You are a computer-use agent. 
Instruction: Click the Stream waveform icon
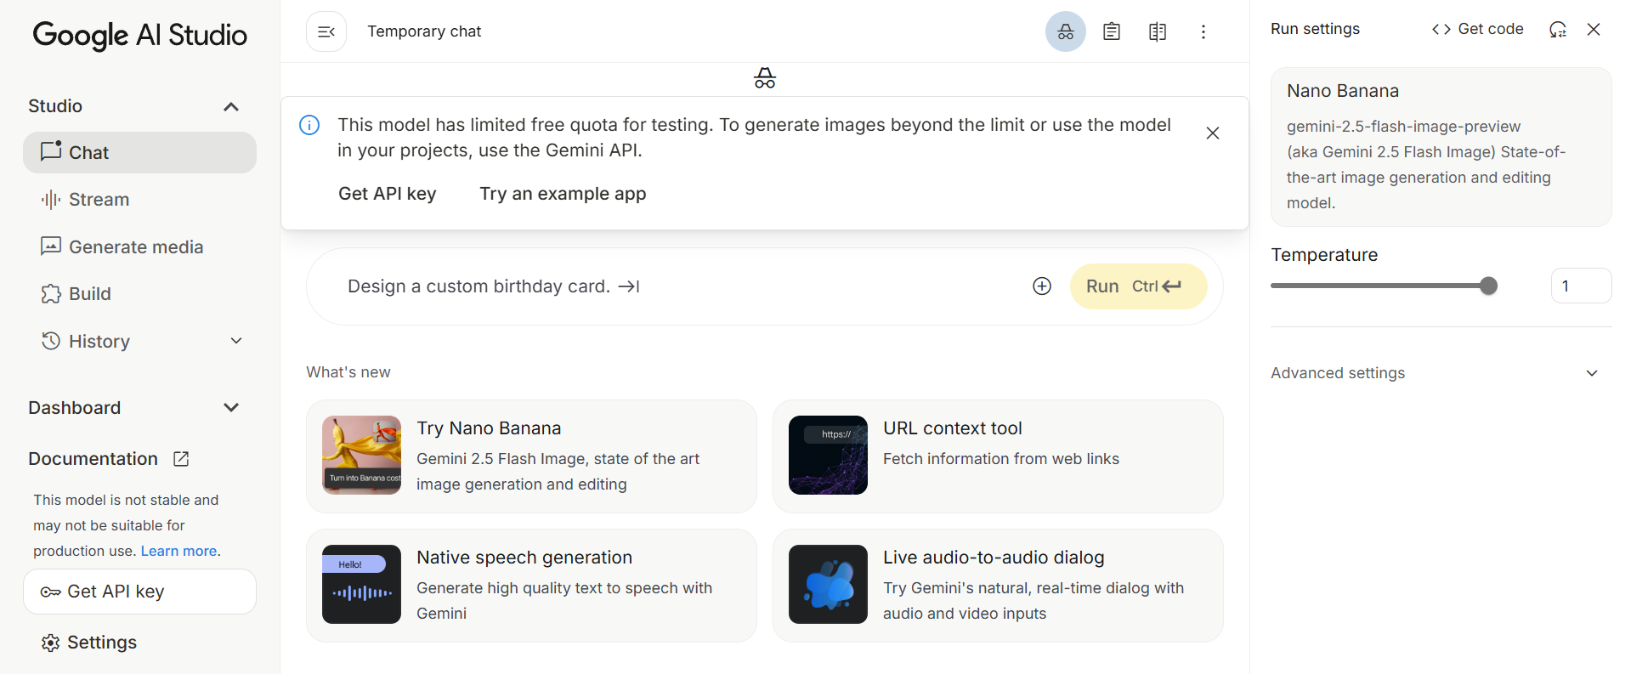pyautogui.click(x=51, y=200)
